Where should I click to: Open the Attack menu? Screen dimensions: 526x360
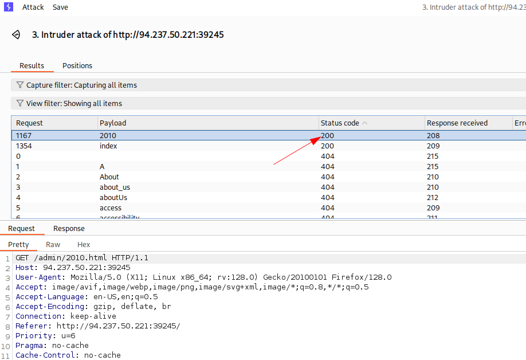coord(33,7)
